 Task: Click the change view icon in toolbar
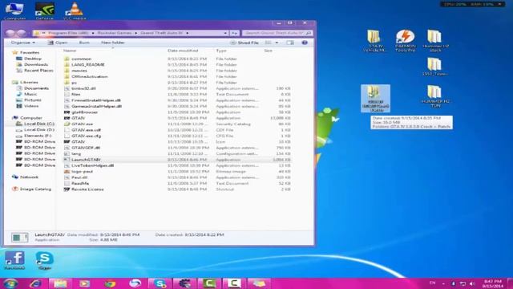pos(269,43)
